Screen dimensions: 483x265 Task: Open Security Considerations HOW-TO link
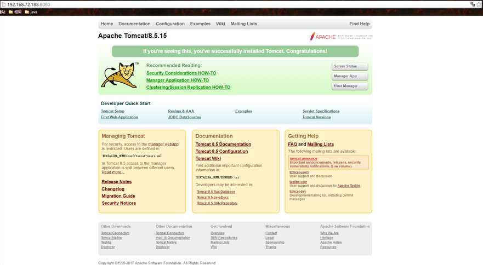tap(181, 73)
